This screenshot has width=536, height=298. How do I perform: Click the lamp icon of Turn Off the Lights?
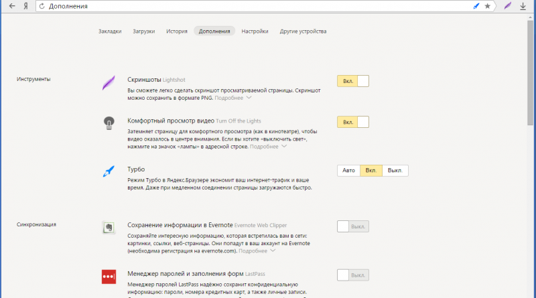(109, 123)
